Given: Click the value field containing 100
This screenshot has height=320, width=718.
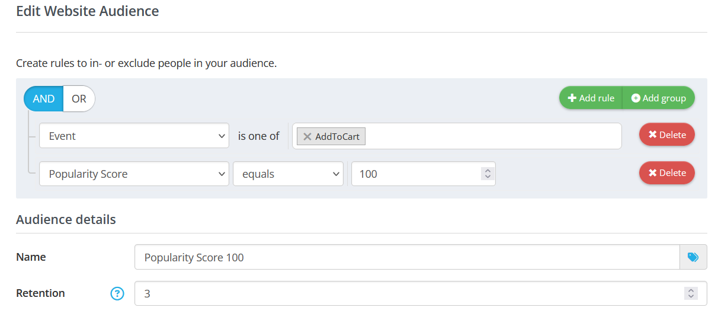Looking at the screenshot, I should click(423, 174).
